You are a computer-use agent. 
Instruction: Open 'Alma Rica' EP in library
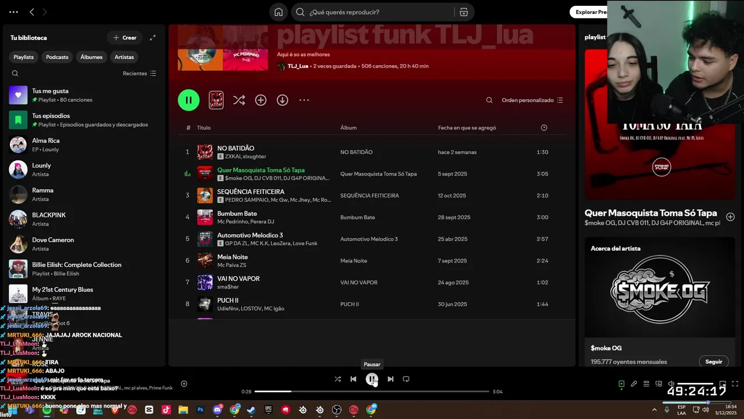pyautogui.click(x=83, y=144)
